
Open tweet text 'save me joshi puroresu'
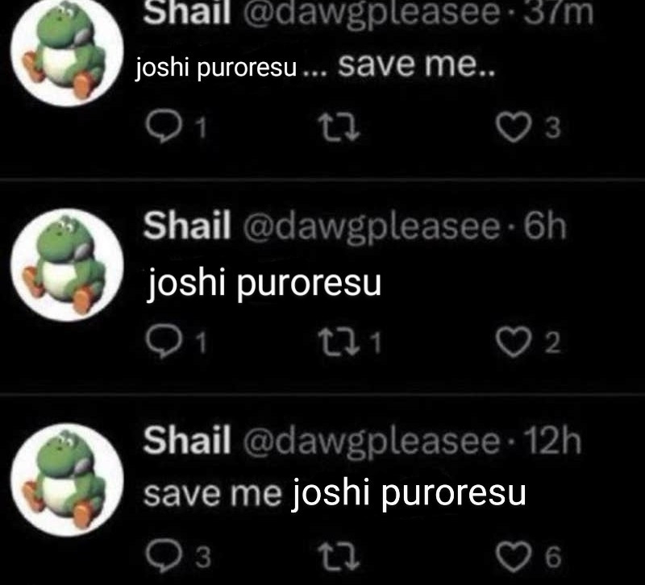[x=335, y=494]
